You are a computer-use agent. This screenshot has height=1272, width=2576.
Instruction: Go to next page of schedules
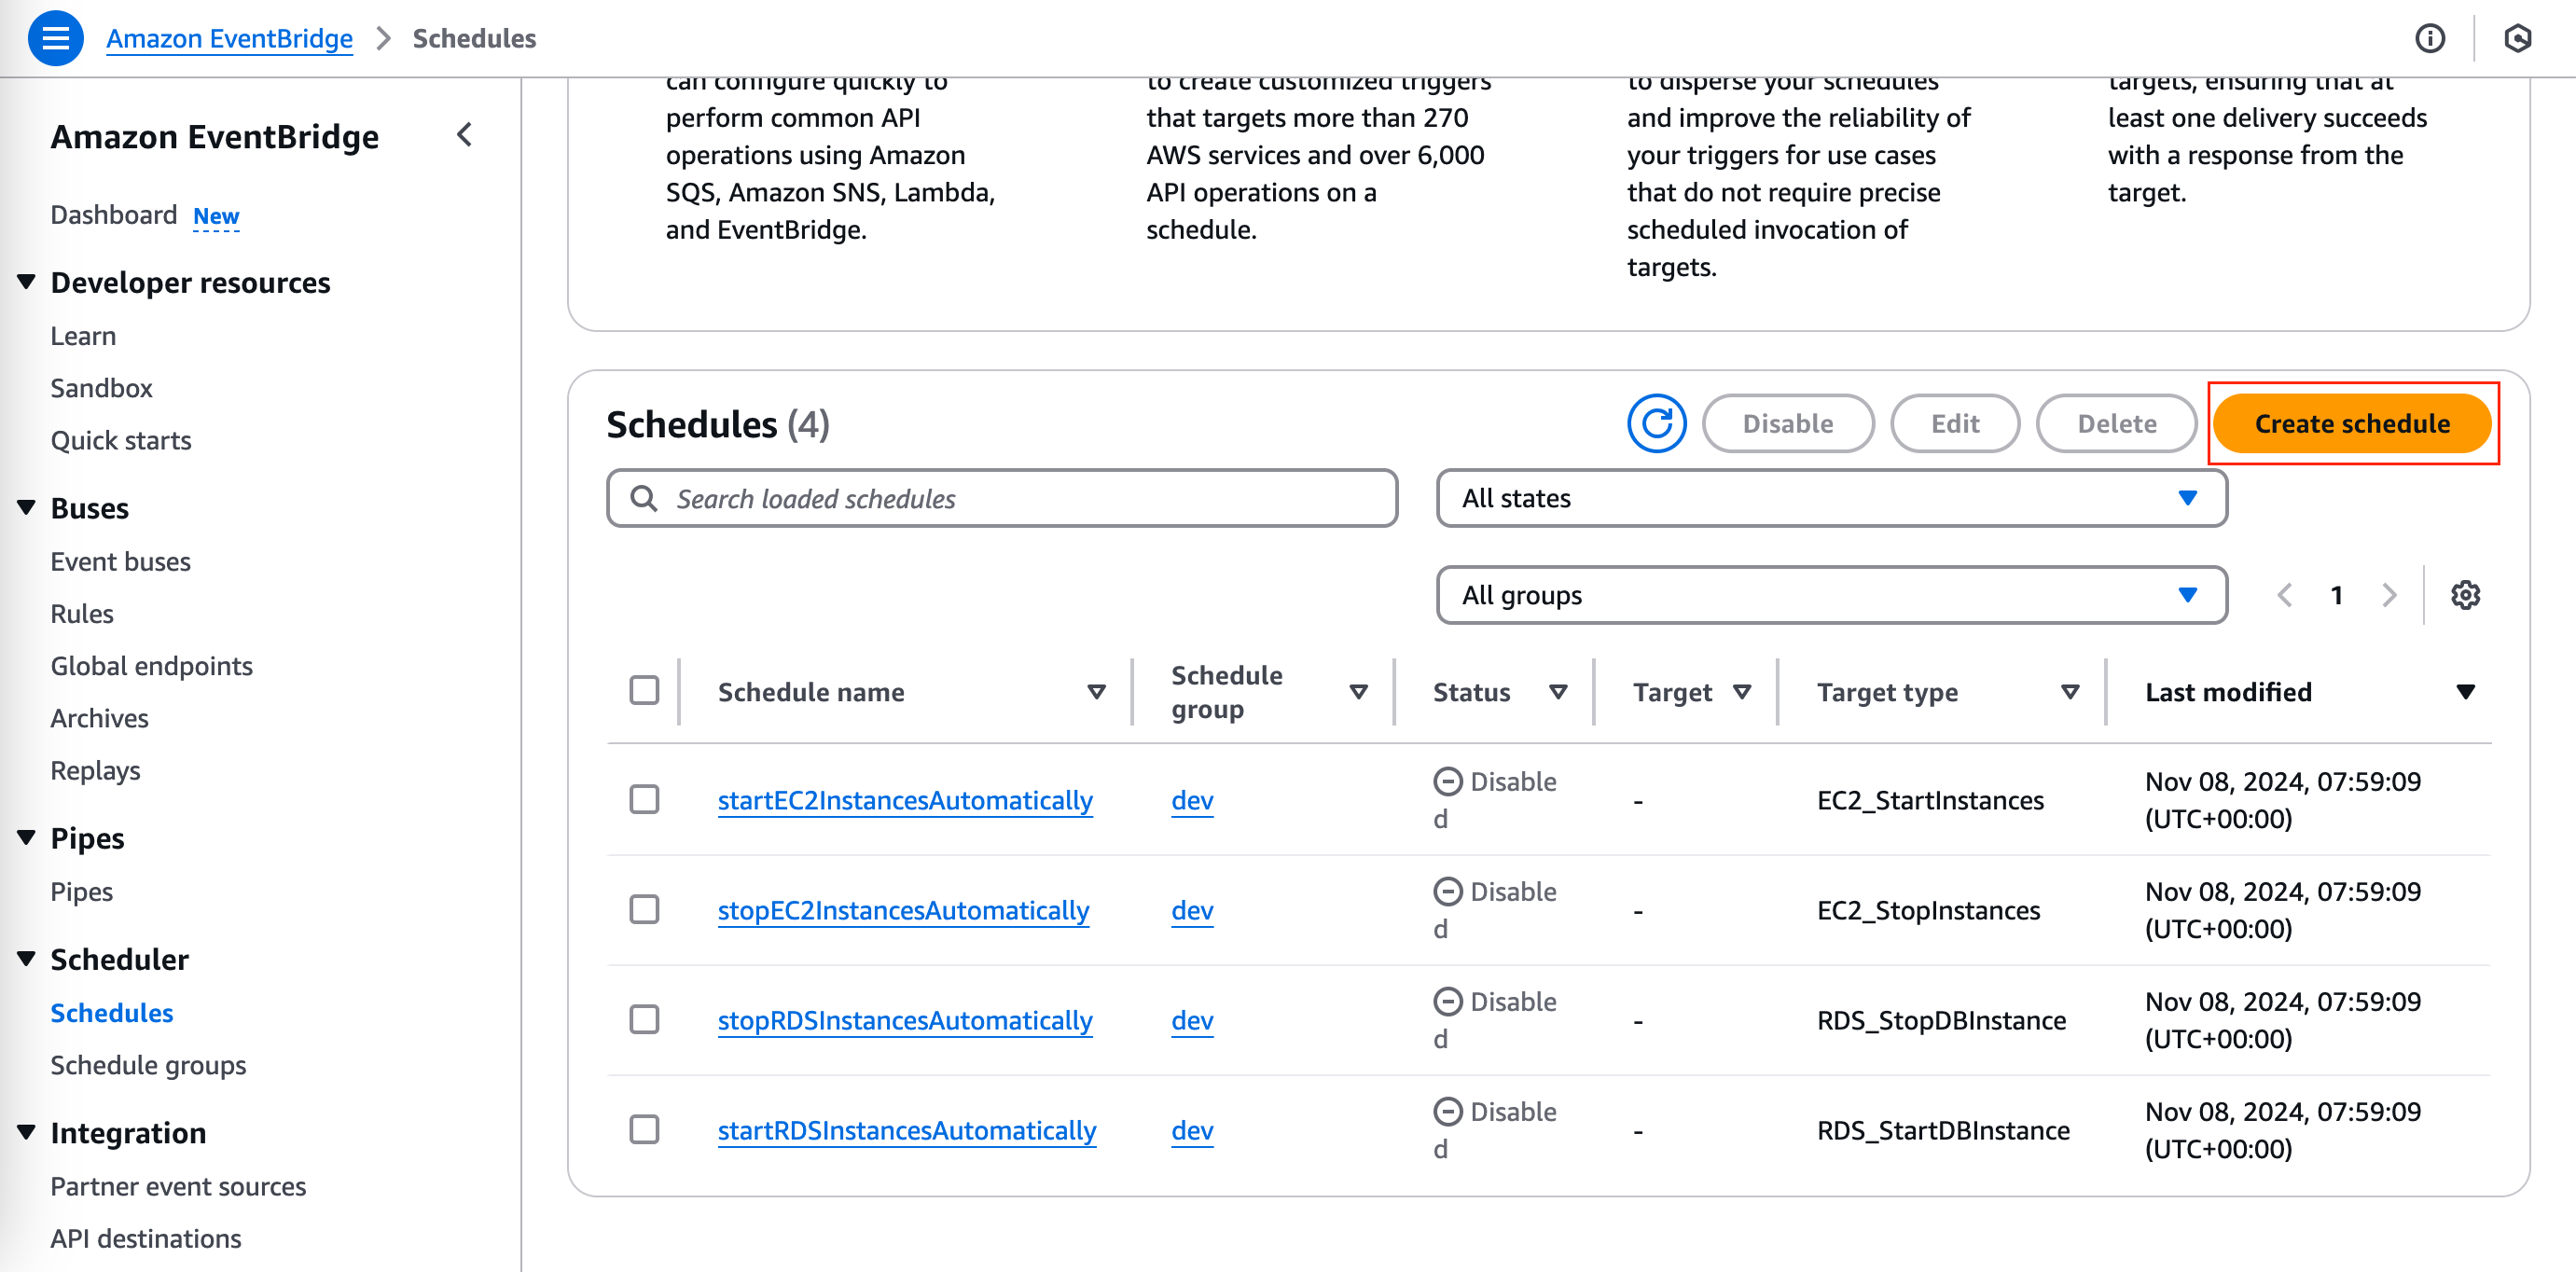(x=2389, y=596)
